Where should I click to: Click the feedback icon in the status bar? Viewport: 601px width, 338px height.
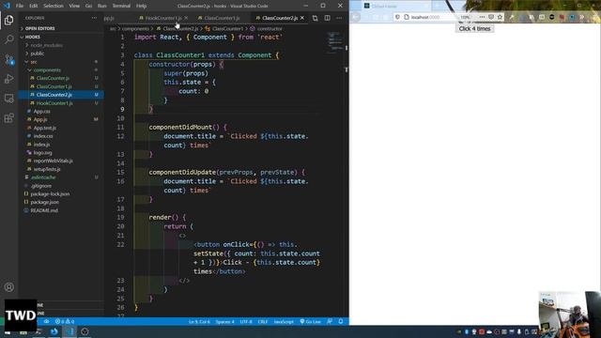[x=330, y=321]
